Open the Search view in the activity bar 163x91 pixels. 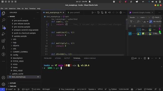click(4, 20)
